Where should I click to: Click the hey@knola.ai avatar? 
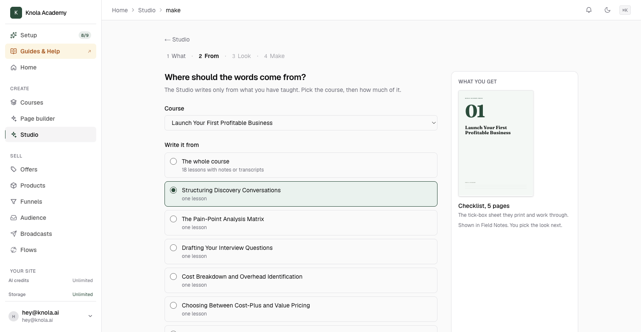tap(14, 316)
